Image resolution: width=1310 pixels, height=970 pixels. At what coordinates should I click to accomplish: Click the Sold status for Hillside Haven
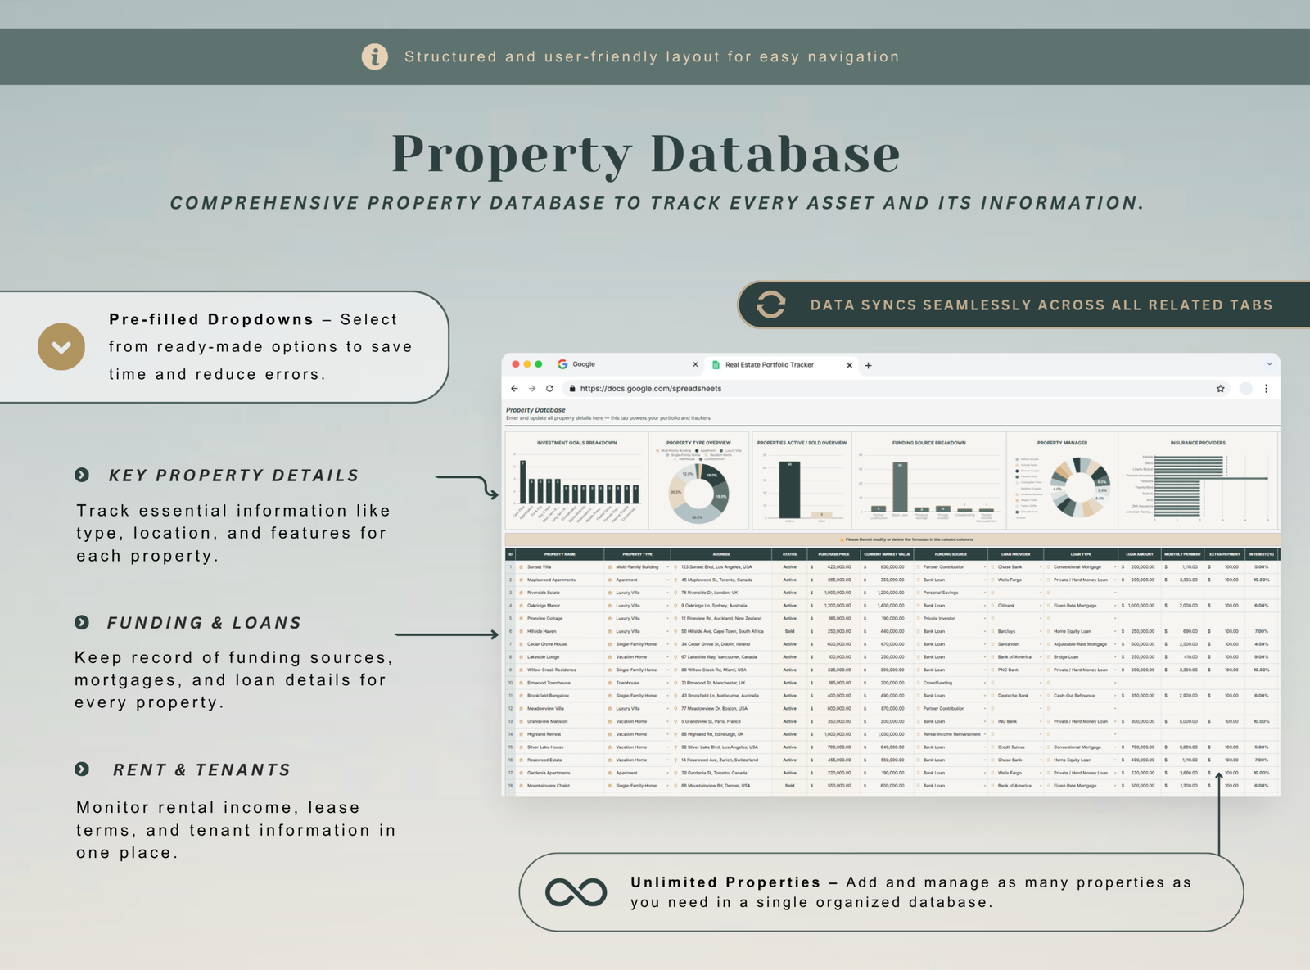[790, 631]
